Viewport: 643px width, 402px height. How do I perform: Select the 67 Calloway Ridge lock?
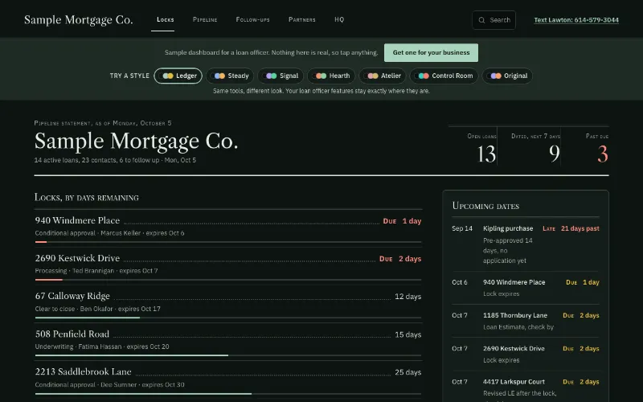[228, 302]
